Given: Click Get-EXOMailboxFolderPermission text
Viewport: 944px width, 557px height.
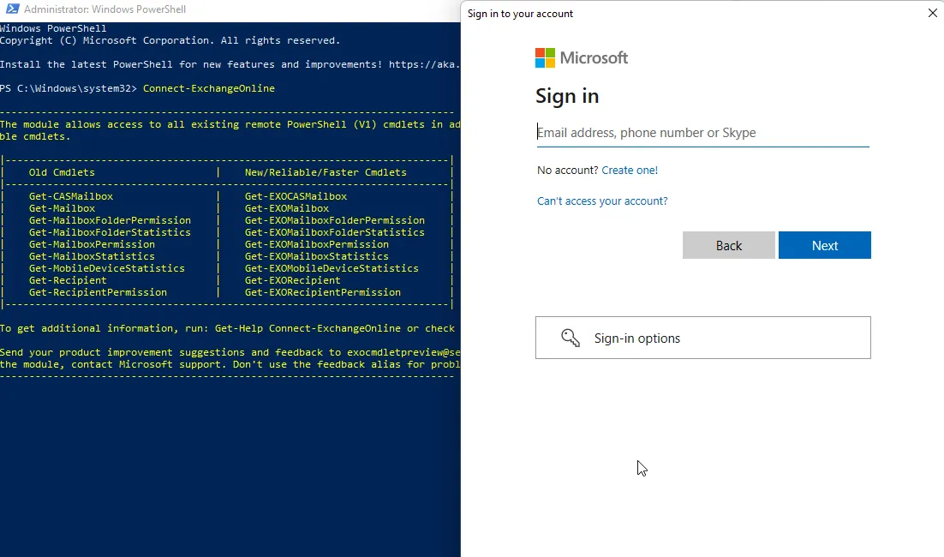Looking at the screenshot, I should 335,220.
